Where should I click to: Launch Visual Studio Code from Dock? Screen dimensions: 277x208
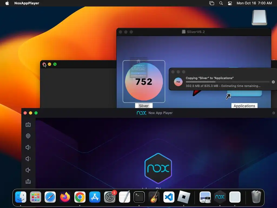pyautogui.click(x=169, y=197)
